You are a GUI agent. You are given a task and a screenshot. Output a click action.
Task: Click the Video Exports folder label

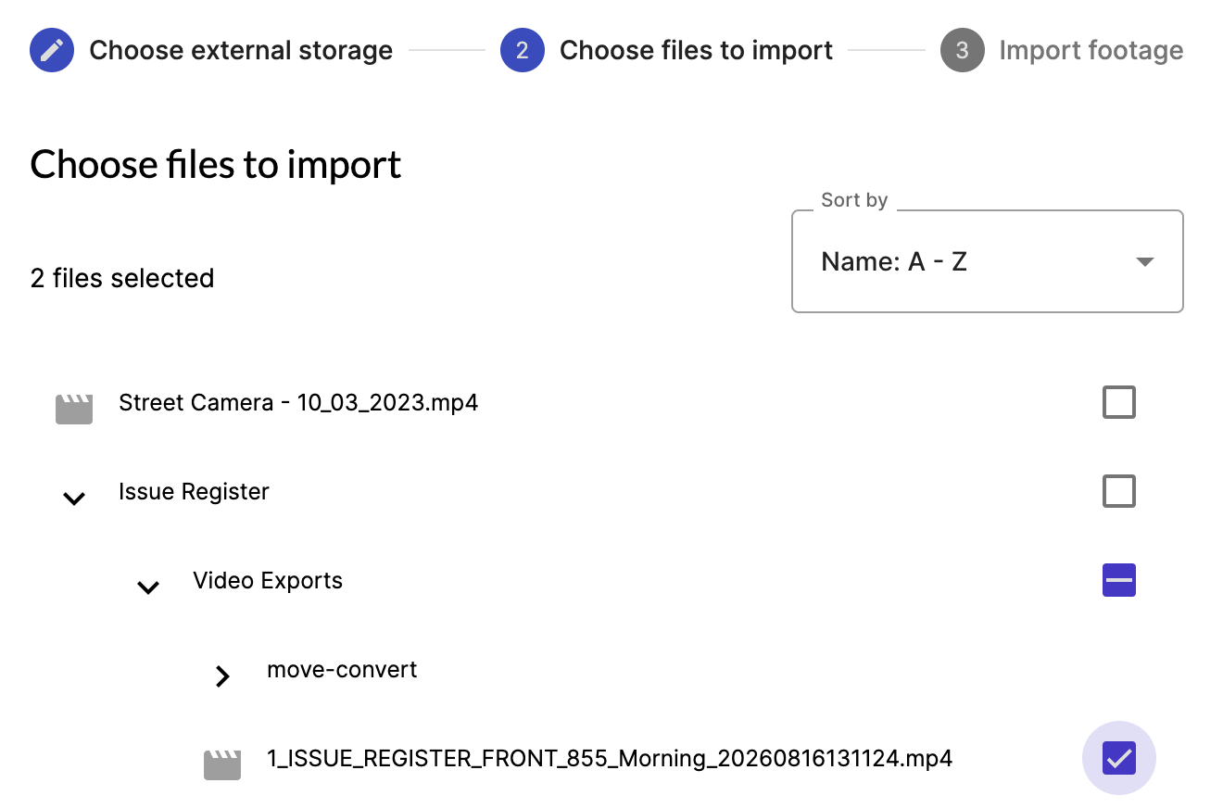(268, 581)
